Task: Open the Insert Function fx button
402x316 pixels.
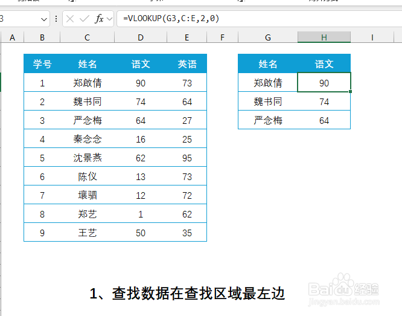Action: click(x=99, y=19)
